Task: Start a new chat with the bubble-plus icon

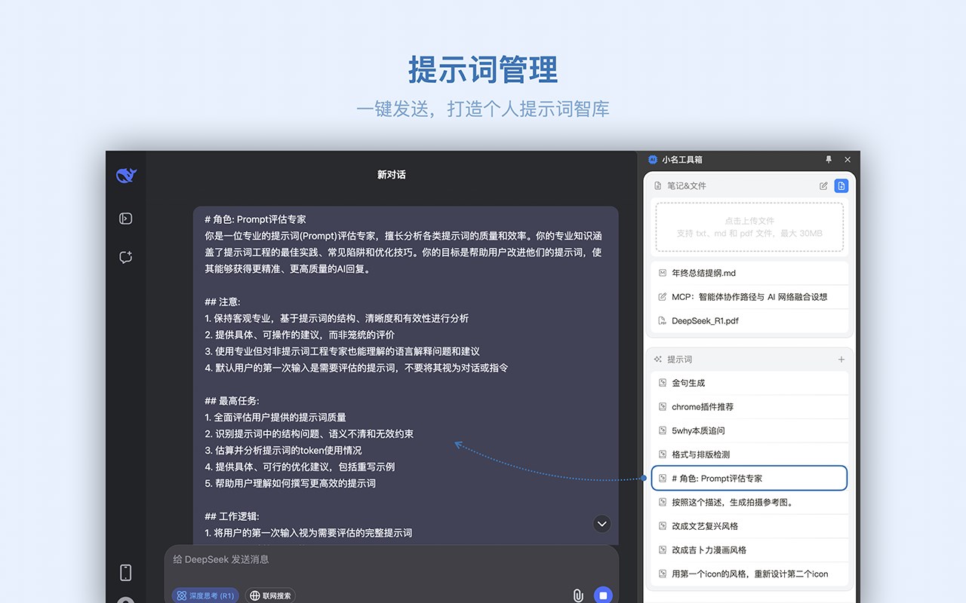Action: (126, 257)
